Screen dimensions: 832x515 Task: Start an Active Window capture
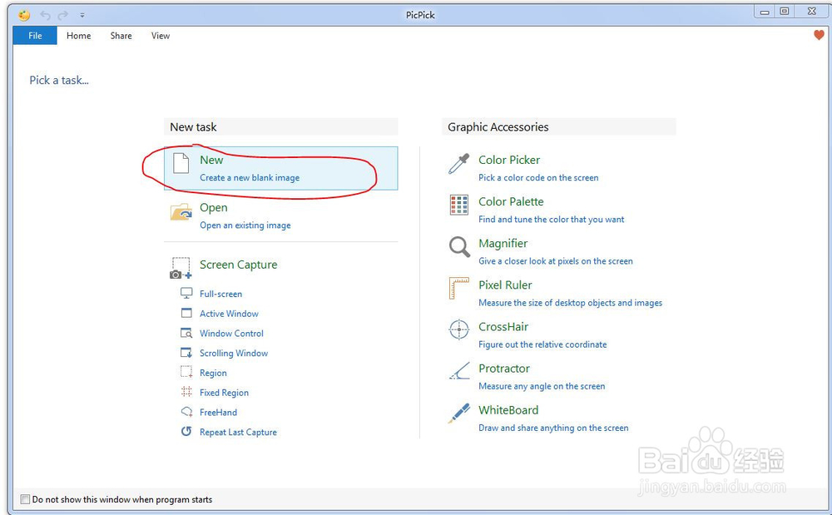pos(229,314)
